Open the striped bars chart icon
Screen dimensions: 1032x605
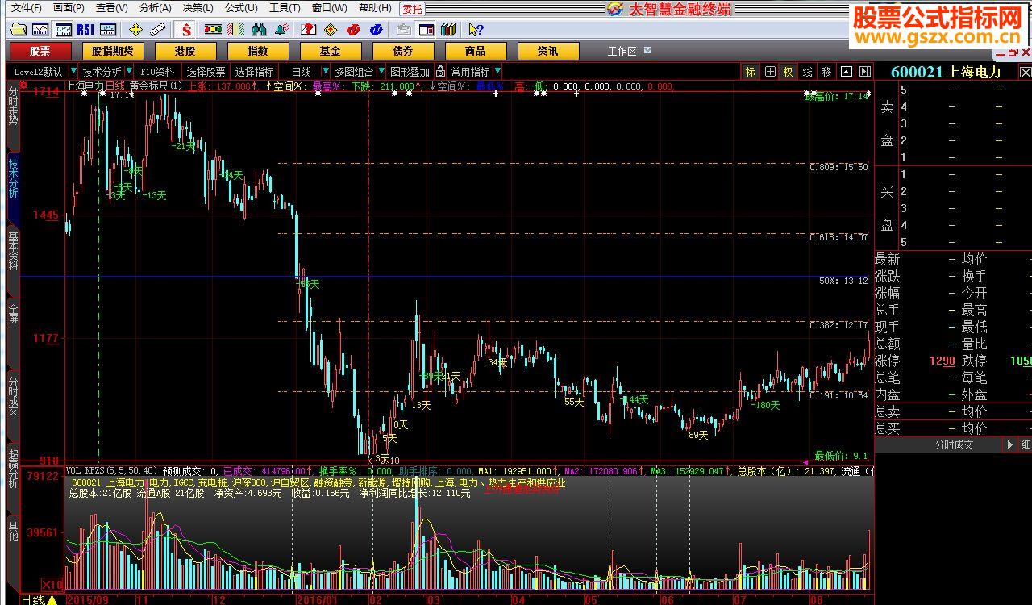(235, 30)
